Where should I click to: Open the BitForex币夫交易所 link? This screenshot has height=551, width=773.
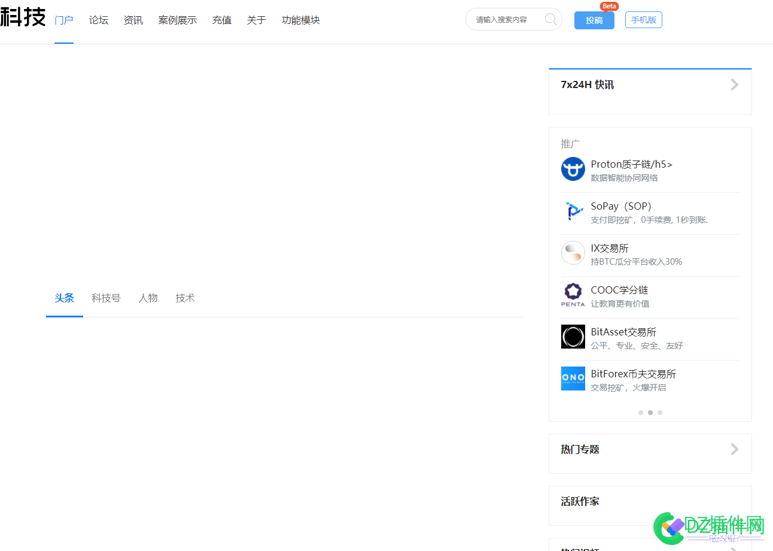[x=634, y=374]
